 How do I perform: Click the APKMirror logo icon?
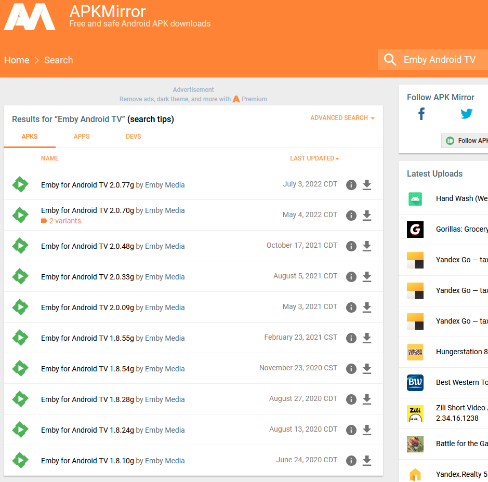(30, 17)
